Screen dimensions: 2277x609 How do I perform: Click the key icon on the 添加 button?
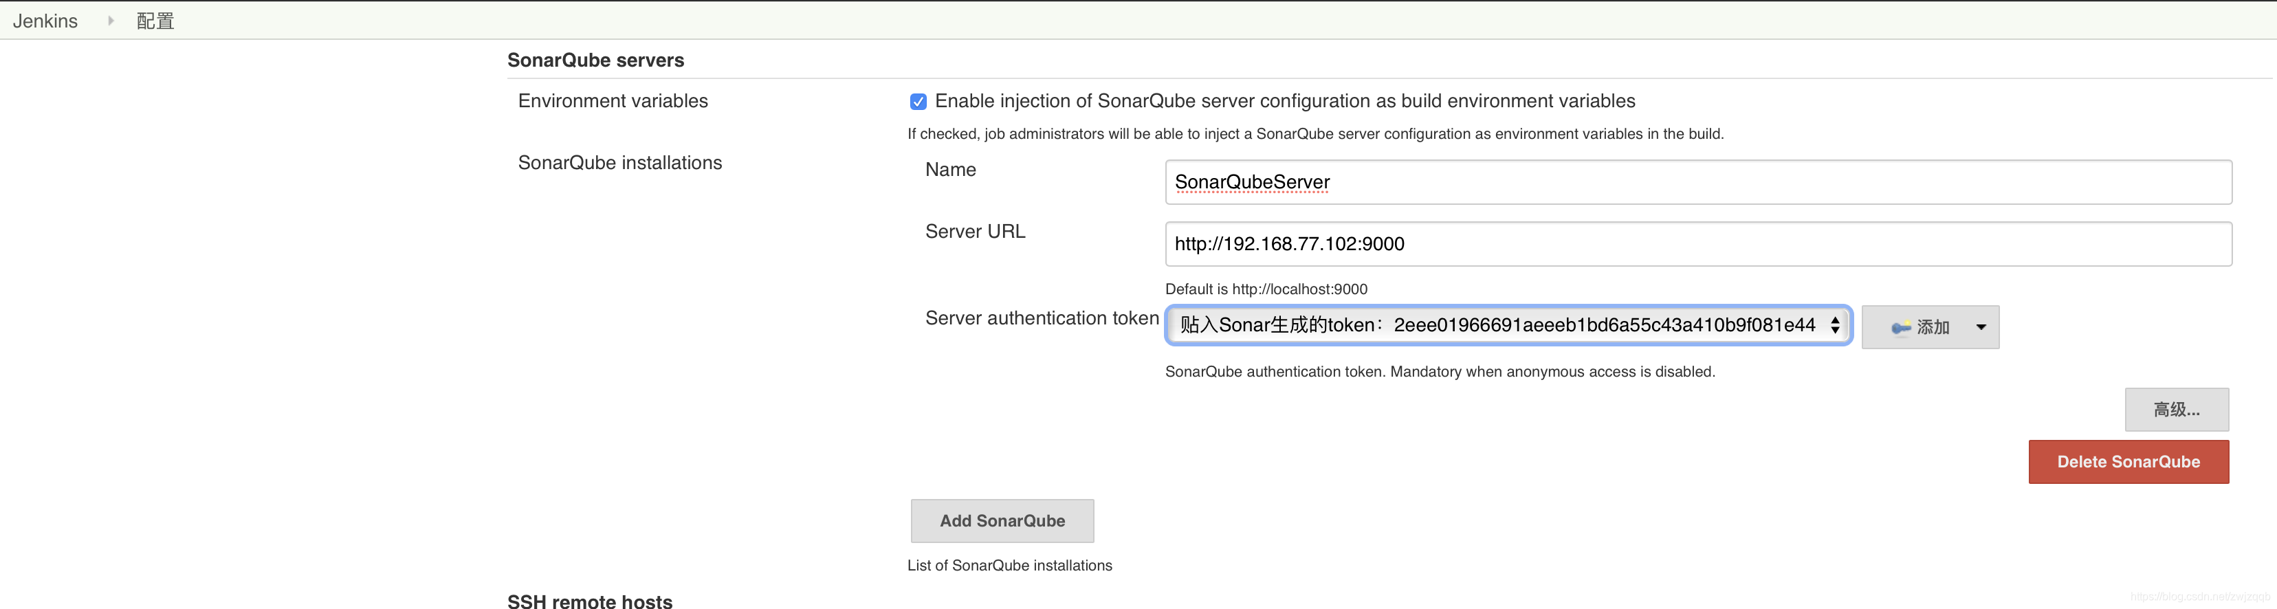click(x=1900, y=328)
